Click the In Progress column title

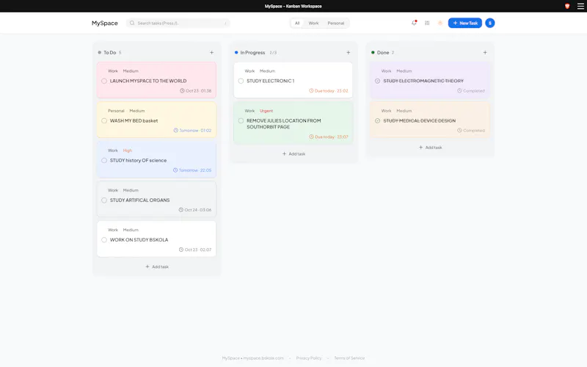coord(252,52)
